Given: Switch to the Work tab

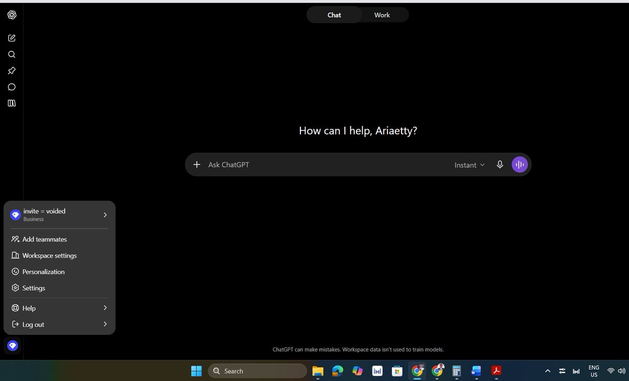Looking at the screenshot, I should [382, 15].
